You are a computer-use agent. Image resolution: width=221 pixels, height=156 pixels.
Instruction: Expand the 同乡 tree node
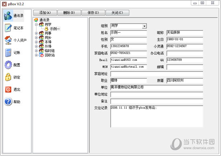click(x=36, y=38)
